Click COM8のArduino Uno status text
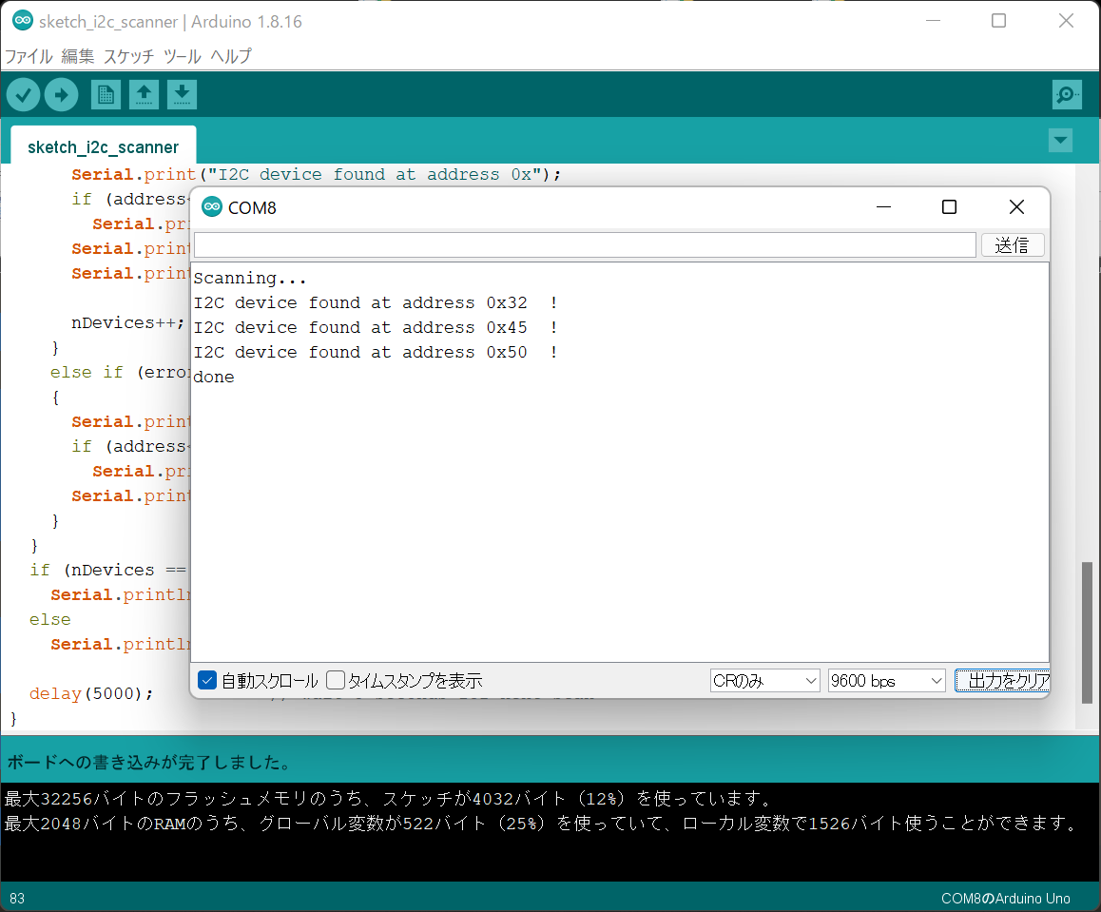Viewport: 1101px width, 912px height. click(x=1006, y=899)
